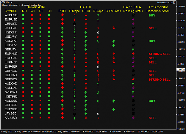The height and width of the screenshot is (134, 186).
Task: Click the Heiken Ashi group heading
Action: click(35, 7)
